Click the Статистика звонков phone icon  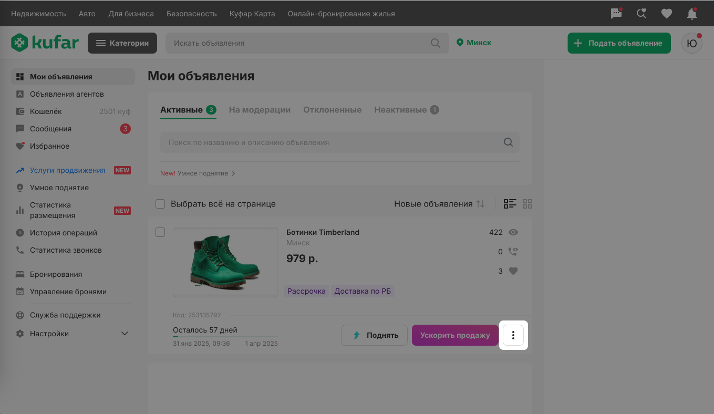(20, 250)
